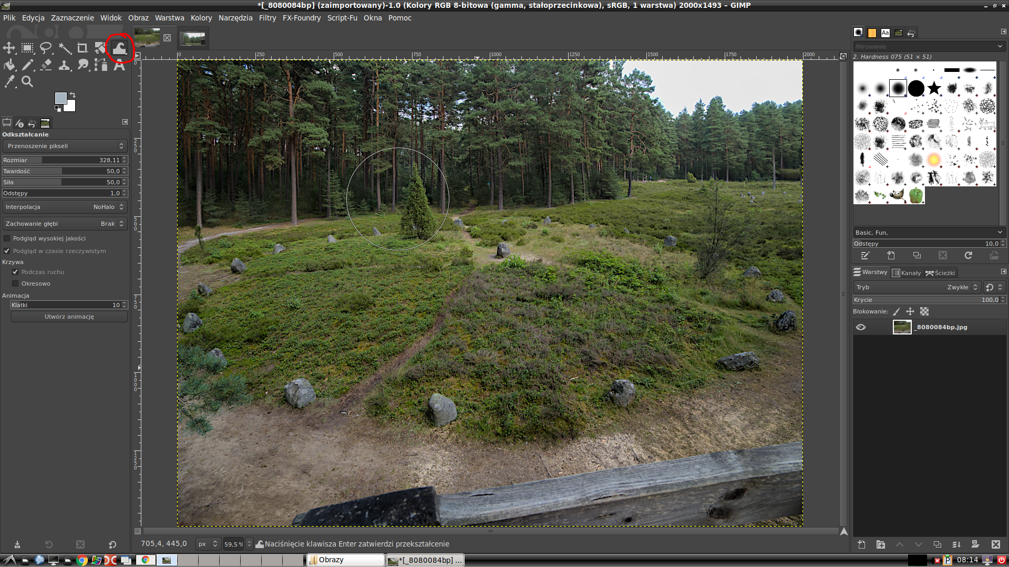Open the layer Tryb Zwykłe dropdown
Image resolution: width=1009 pixels, height=567 pixels.
tap(917, 287)
